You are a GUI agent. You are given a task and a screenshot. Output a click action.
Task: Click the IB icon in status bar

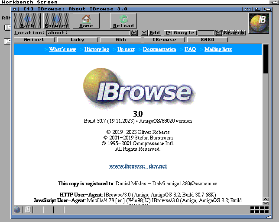tap(27, 210)
